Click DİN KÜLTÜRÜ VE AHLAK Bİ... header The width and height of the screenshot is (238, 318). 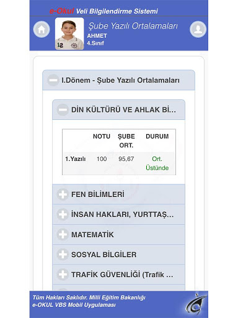(x=118, y=110)
